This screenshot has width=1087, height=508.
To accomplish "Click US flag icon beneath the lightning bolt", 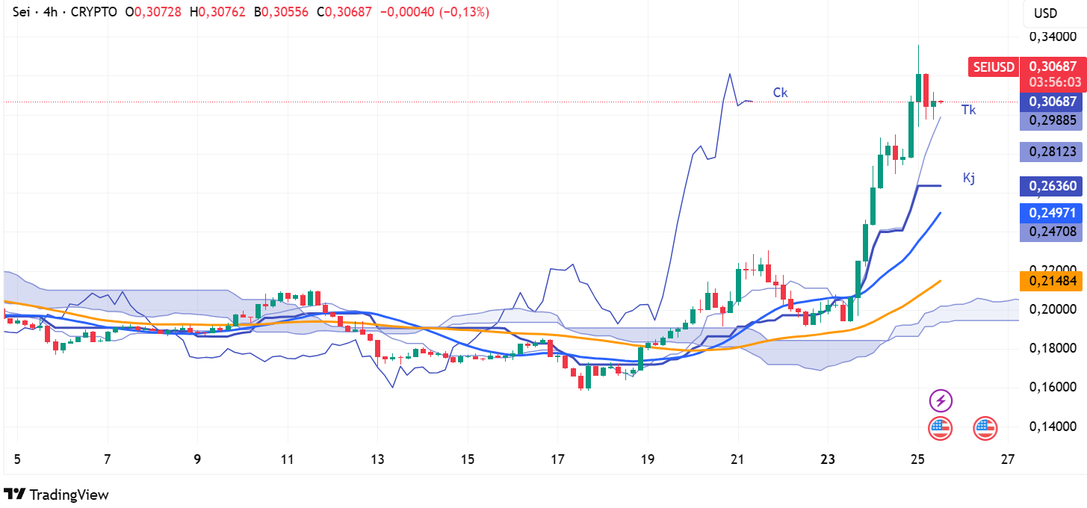I will (x=941, y=428).
